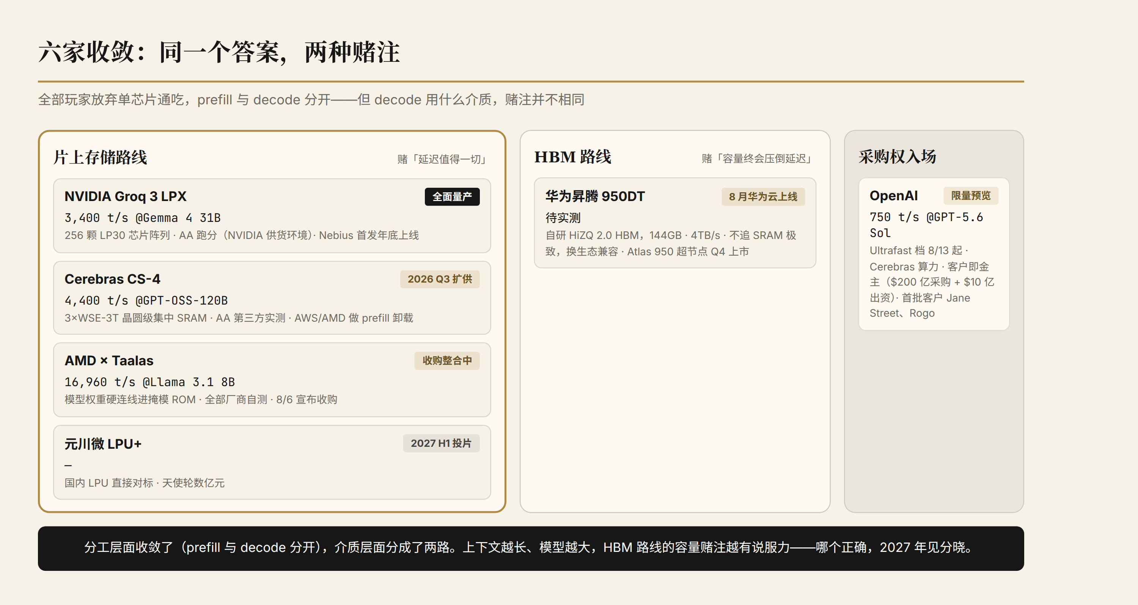Open the AMD × Taalas card title
Image resolution: width=1138 pixels, height=605 pixels.
click(x=108, y=361)
